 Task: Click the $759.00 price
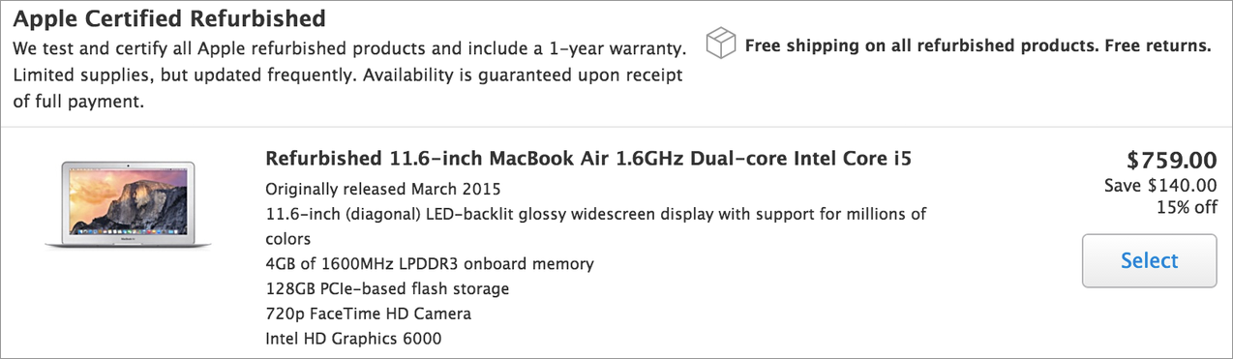pyautogui.click(x=1171, y=161)
